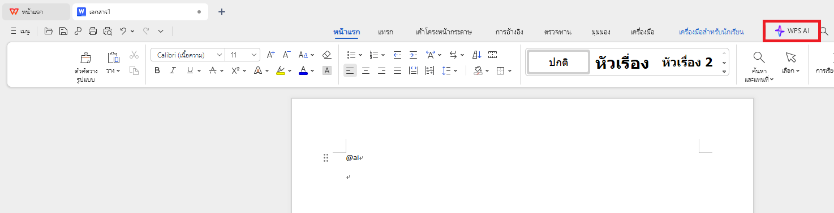Toggle Underline formatting
The width and height of the screenshot is (834, 213).
click(x=190, y=70)
